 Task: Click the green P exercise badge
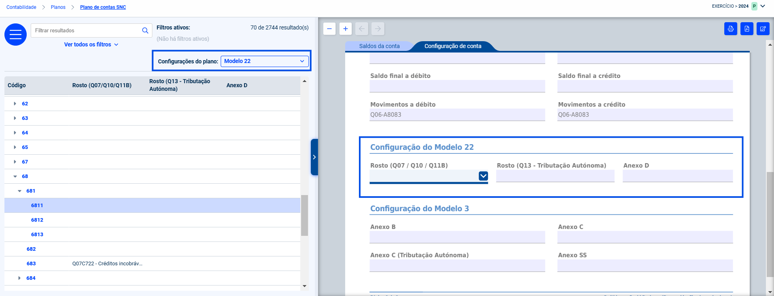pyautogui.click(x=754, y=6)
